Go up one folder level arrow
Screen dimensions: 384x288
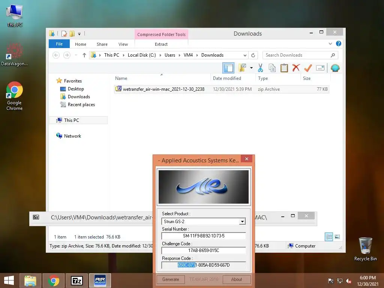(84, 55)
